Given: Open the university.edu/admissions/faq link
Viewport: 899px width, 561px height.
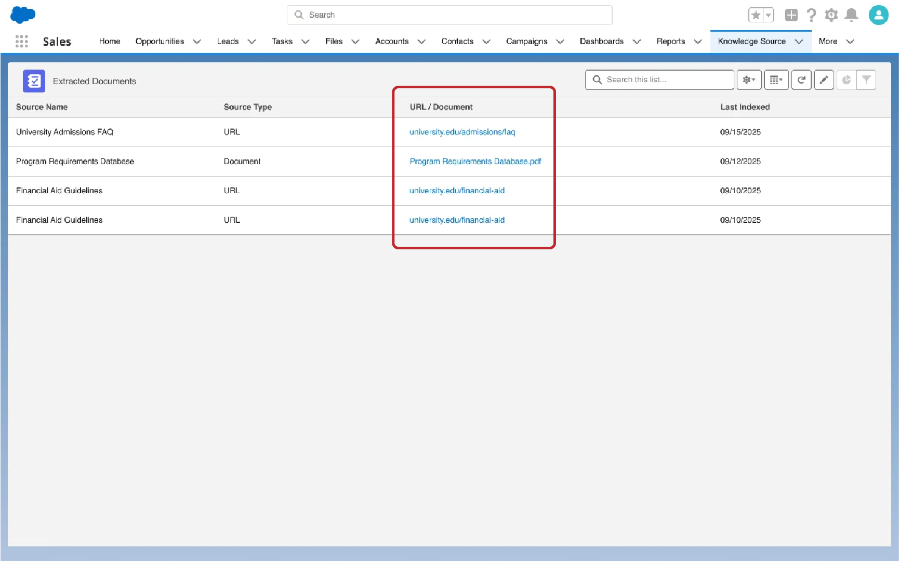Looking at the screenshot, I should 462,132.
